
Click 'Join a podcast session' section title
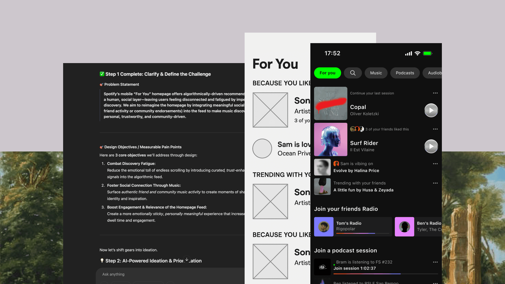[345, 251]
